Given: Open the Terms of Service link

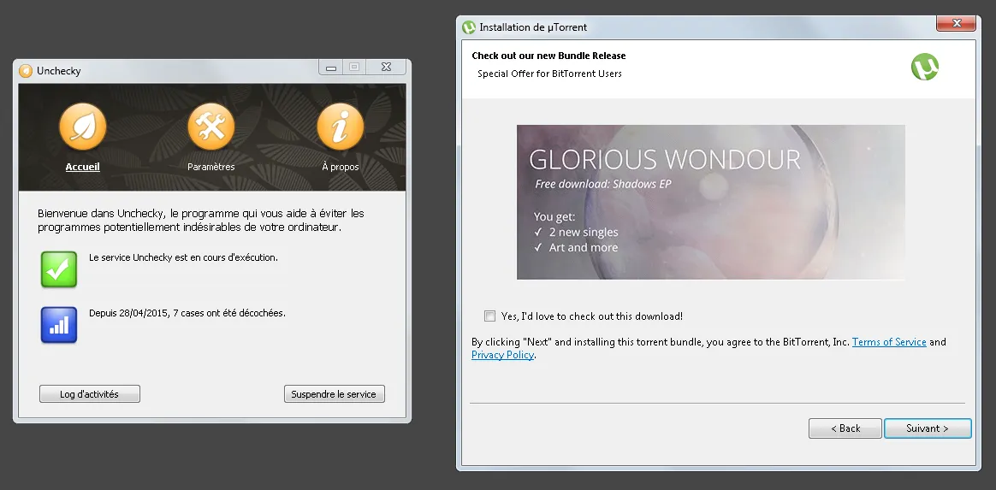Looking at the screenshot, I should click(x=889, y=342).
